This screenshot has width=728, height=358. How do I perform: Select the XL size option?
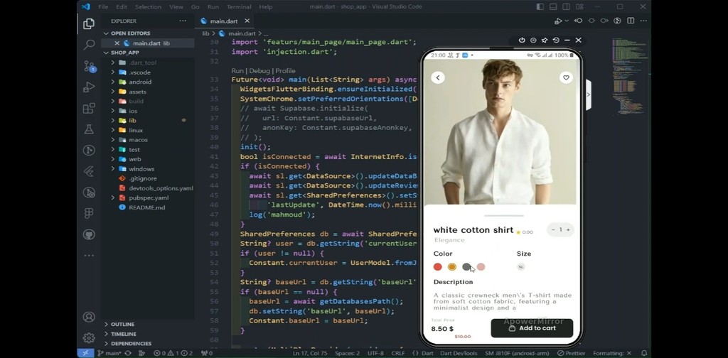click(x=521, y=267)
